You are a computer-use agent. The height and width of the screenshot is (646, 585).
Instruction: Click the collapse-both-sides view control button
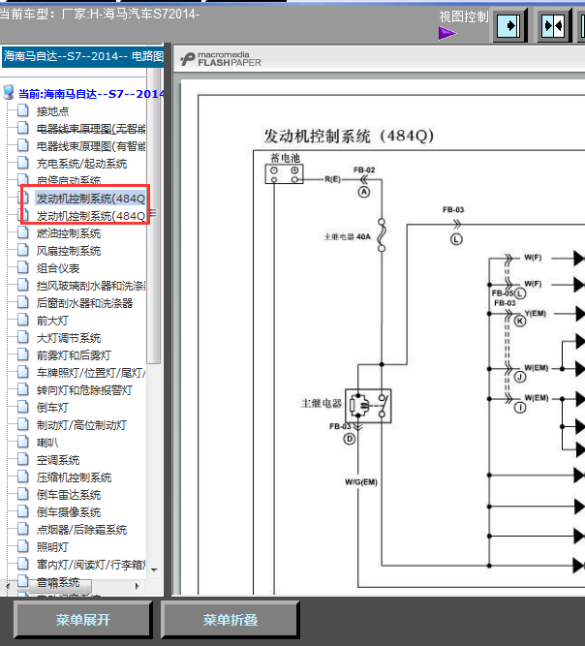click(555, 26)
